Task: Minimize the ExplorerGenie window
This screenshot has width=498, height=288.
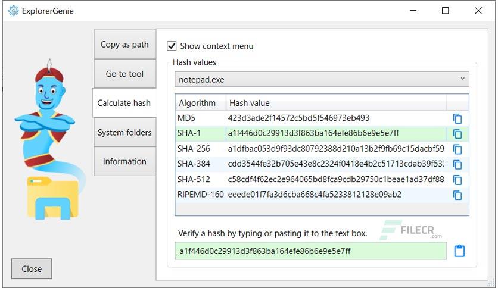Action: [x=413, y=11]
